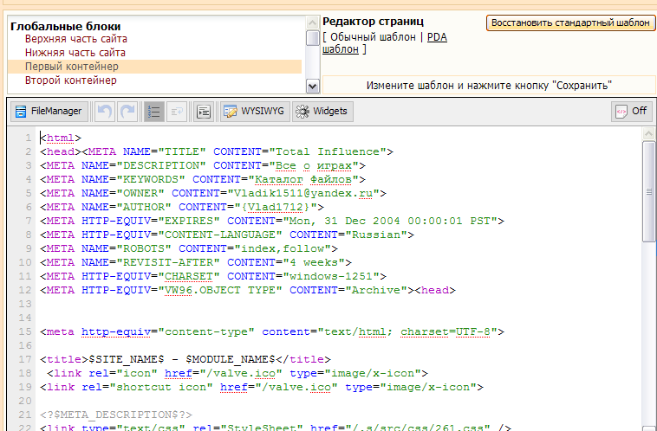The height and width of the screenshot is (431, 657).
Task: Click the code formatting list icon
Action: [204, 111]
